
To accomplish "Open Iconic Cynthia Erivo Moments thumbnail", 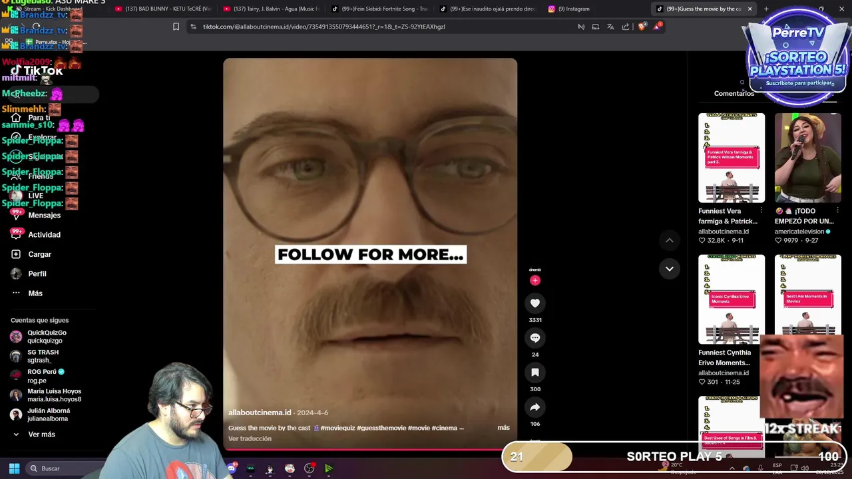I will [732, 299].
